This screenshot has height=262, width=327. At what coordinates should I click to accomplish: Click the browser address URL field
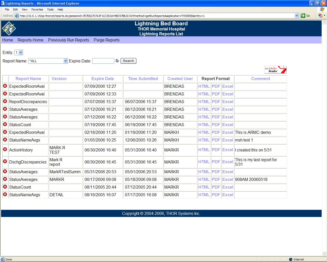coord(157,16)
